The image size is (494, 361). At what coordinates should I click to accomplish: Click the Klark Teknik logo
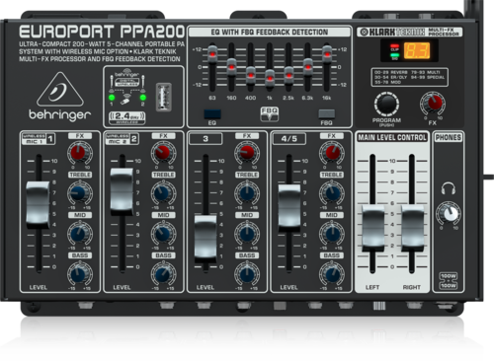click(392, 33)
